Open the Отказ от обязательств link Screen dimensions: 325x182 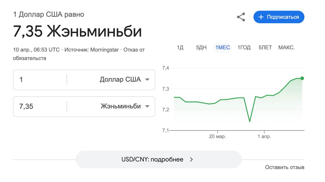click(x=134, y=50)
